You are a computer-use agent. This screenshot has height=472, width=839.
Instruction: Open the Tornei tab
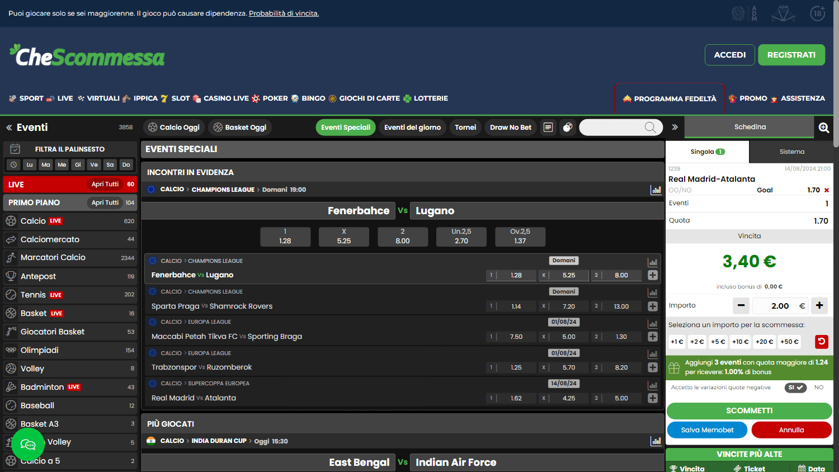point(465,128)
